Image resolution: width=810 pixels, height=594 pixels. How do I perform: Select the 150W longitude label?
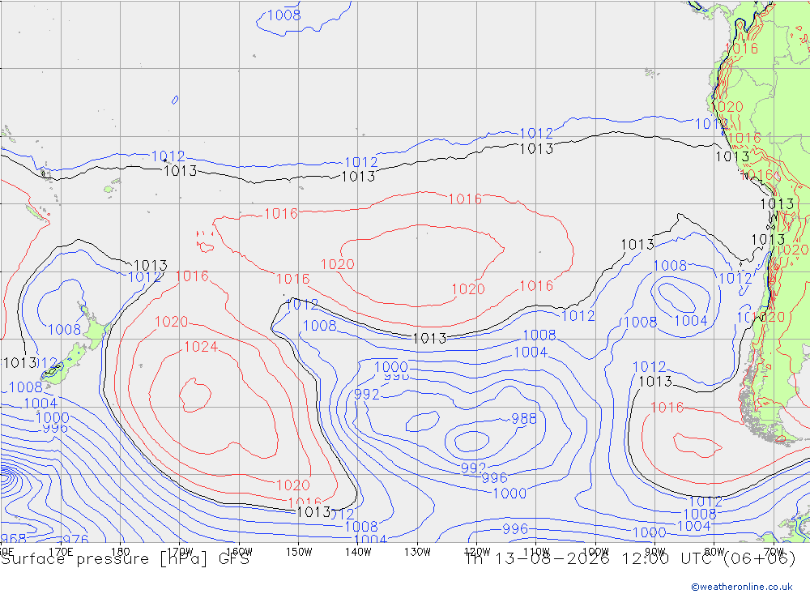coord(299,552)
